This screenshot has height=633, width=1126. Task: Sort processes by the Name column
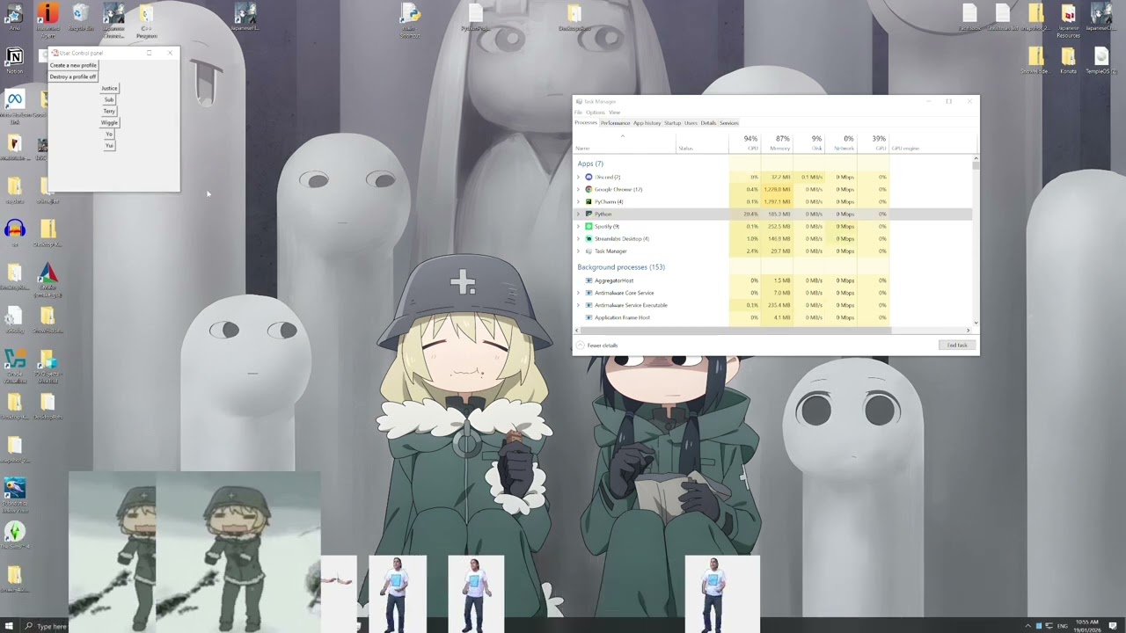pos(625,143)
